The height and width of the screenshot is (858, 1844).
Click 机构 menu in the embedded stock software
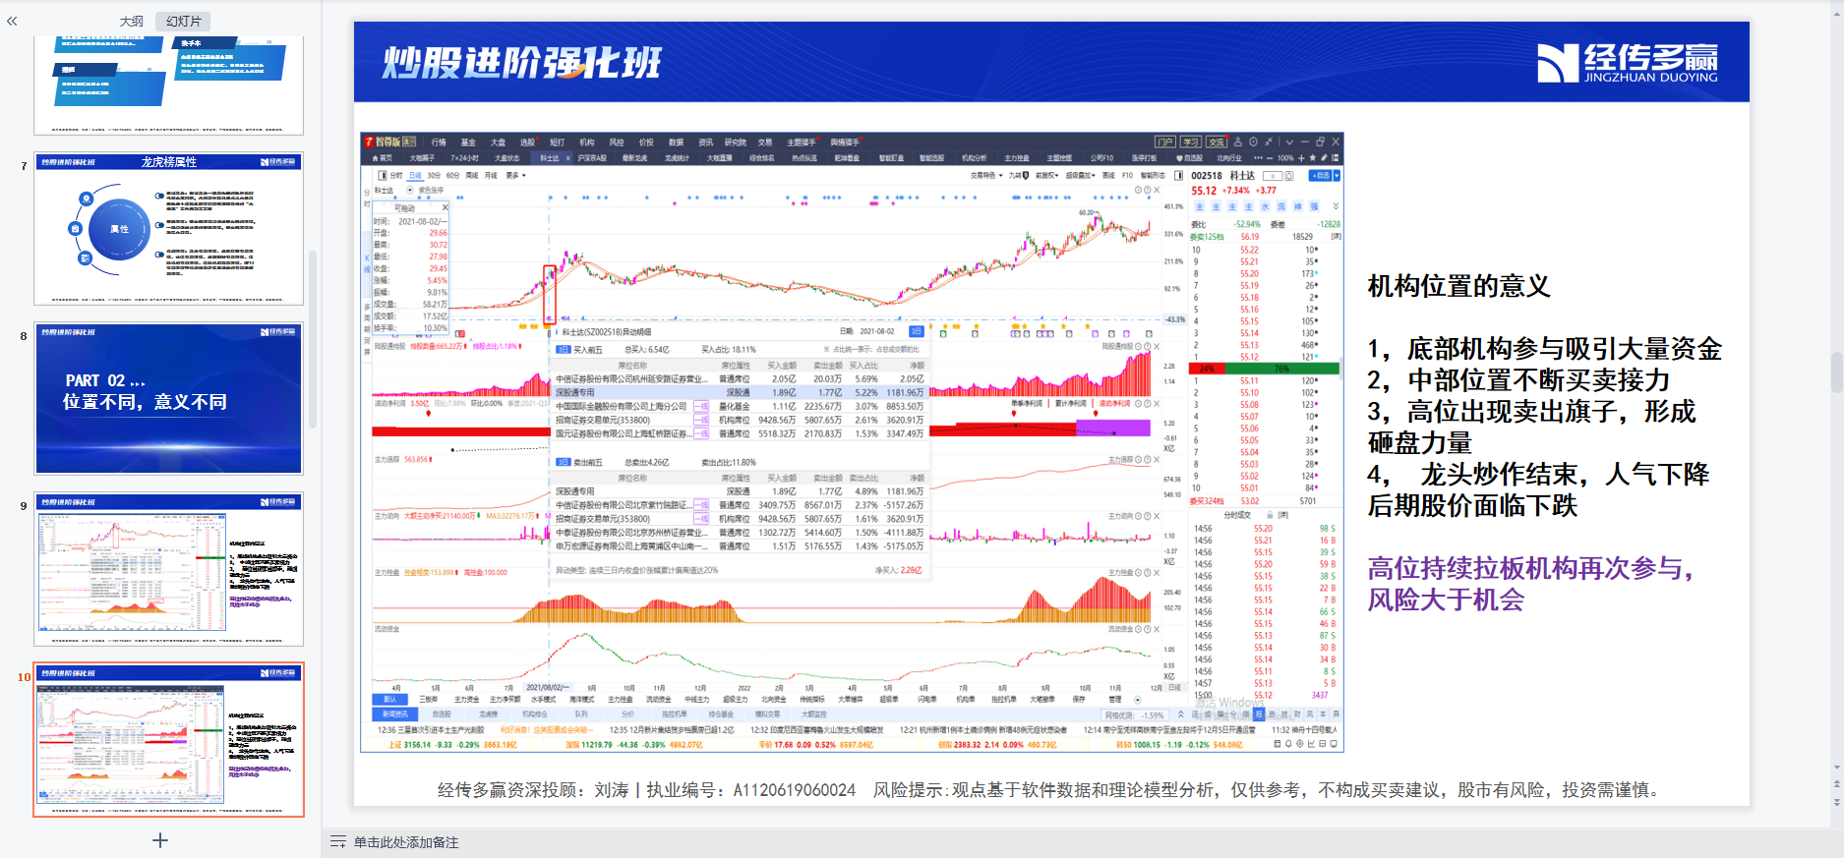[587, 143]
